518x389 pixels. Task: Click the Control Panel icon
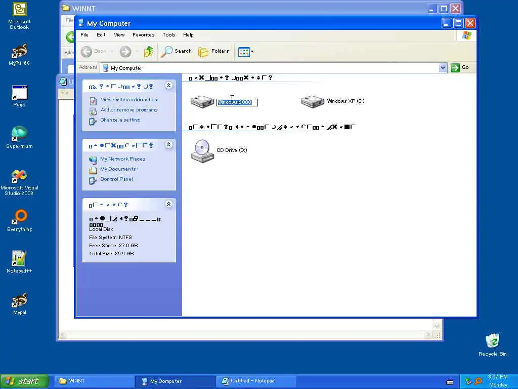[93, 180]
